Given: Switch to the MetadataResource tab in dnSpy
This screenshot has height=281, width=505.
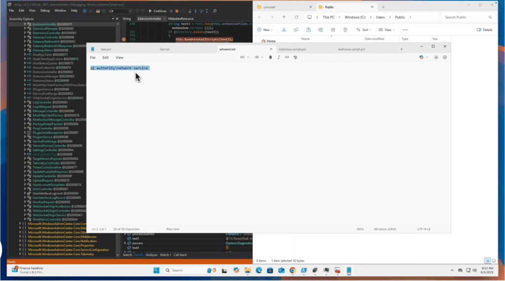Looking at the screenshot, I should pos(180,19).
